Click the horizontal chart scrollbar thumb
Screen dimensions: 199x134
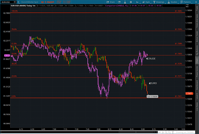(136, 132)
